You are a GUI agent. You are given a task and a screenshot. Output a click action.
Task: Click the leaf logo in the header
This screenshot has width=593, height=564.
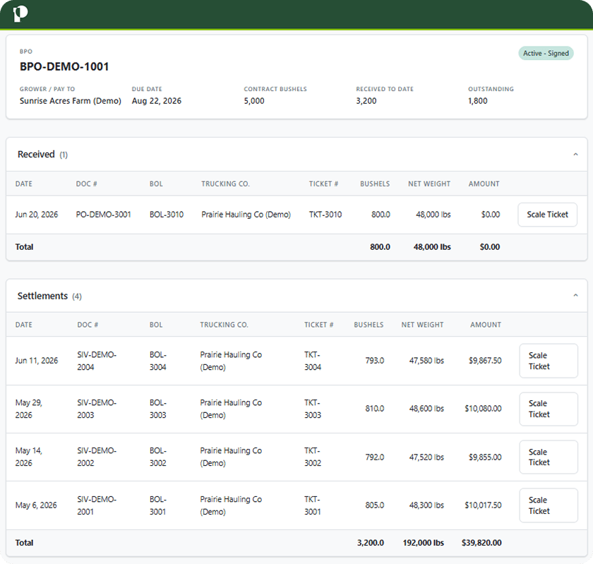point(20,14)
